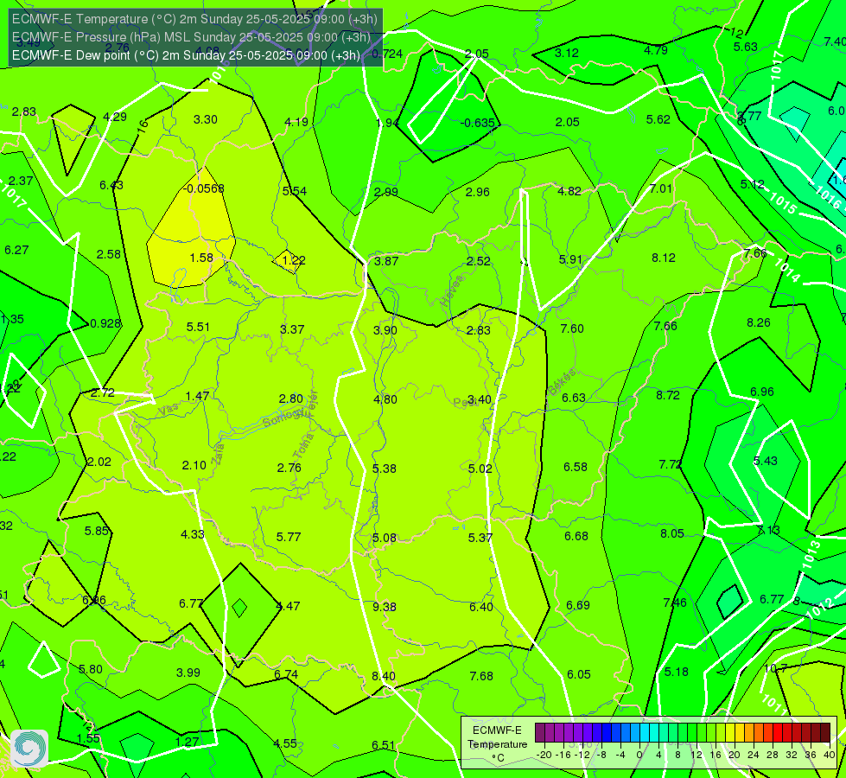This screenshot has height=778, width=846.
Task: Click the 4.33 dew point value
Action: [x=193, y=534]
